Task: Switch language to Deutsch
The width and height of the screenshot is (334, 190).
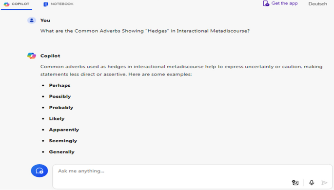Action: pos(317,4)
